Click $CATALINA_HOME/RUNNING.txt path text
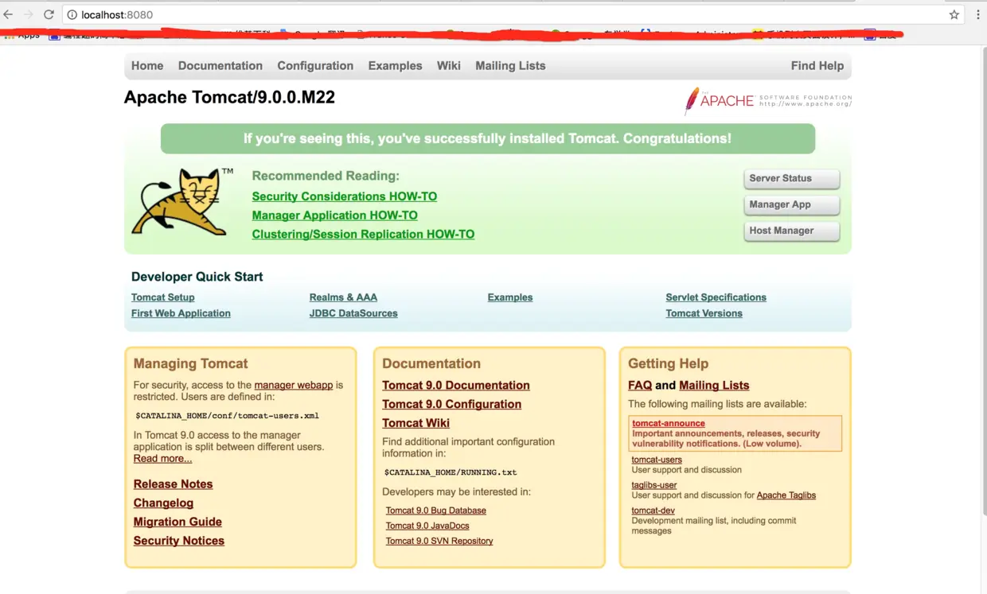This screenshot has width=987, height=594. pyautogui.click(x=451, y=472)
